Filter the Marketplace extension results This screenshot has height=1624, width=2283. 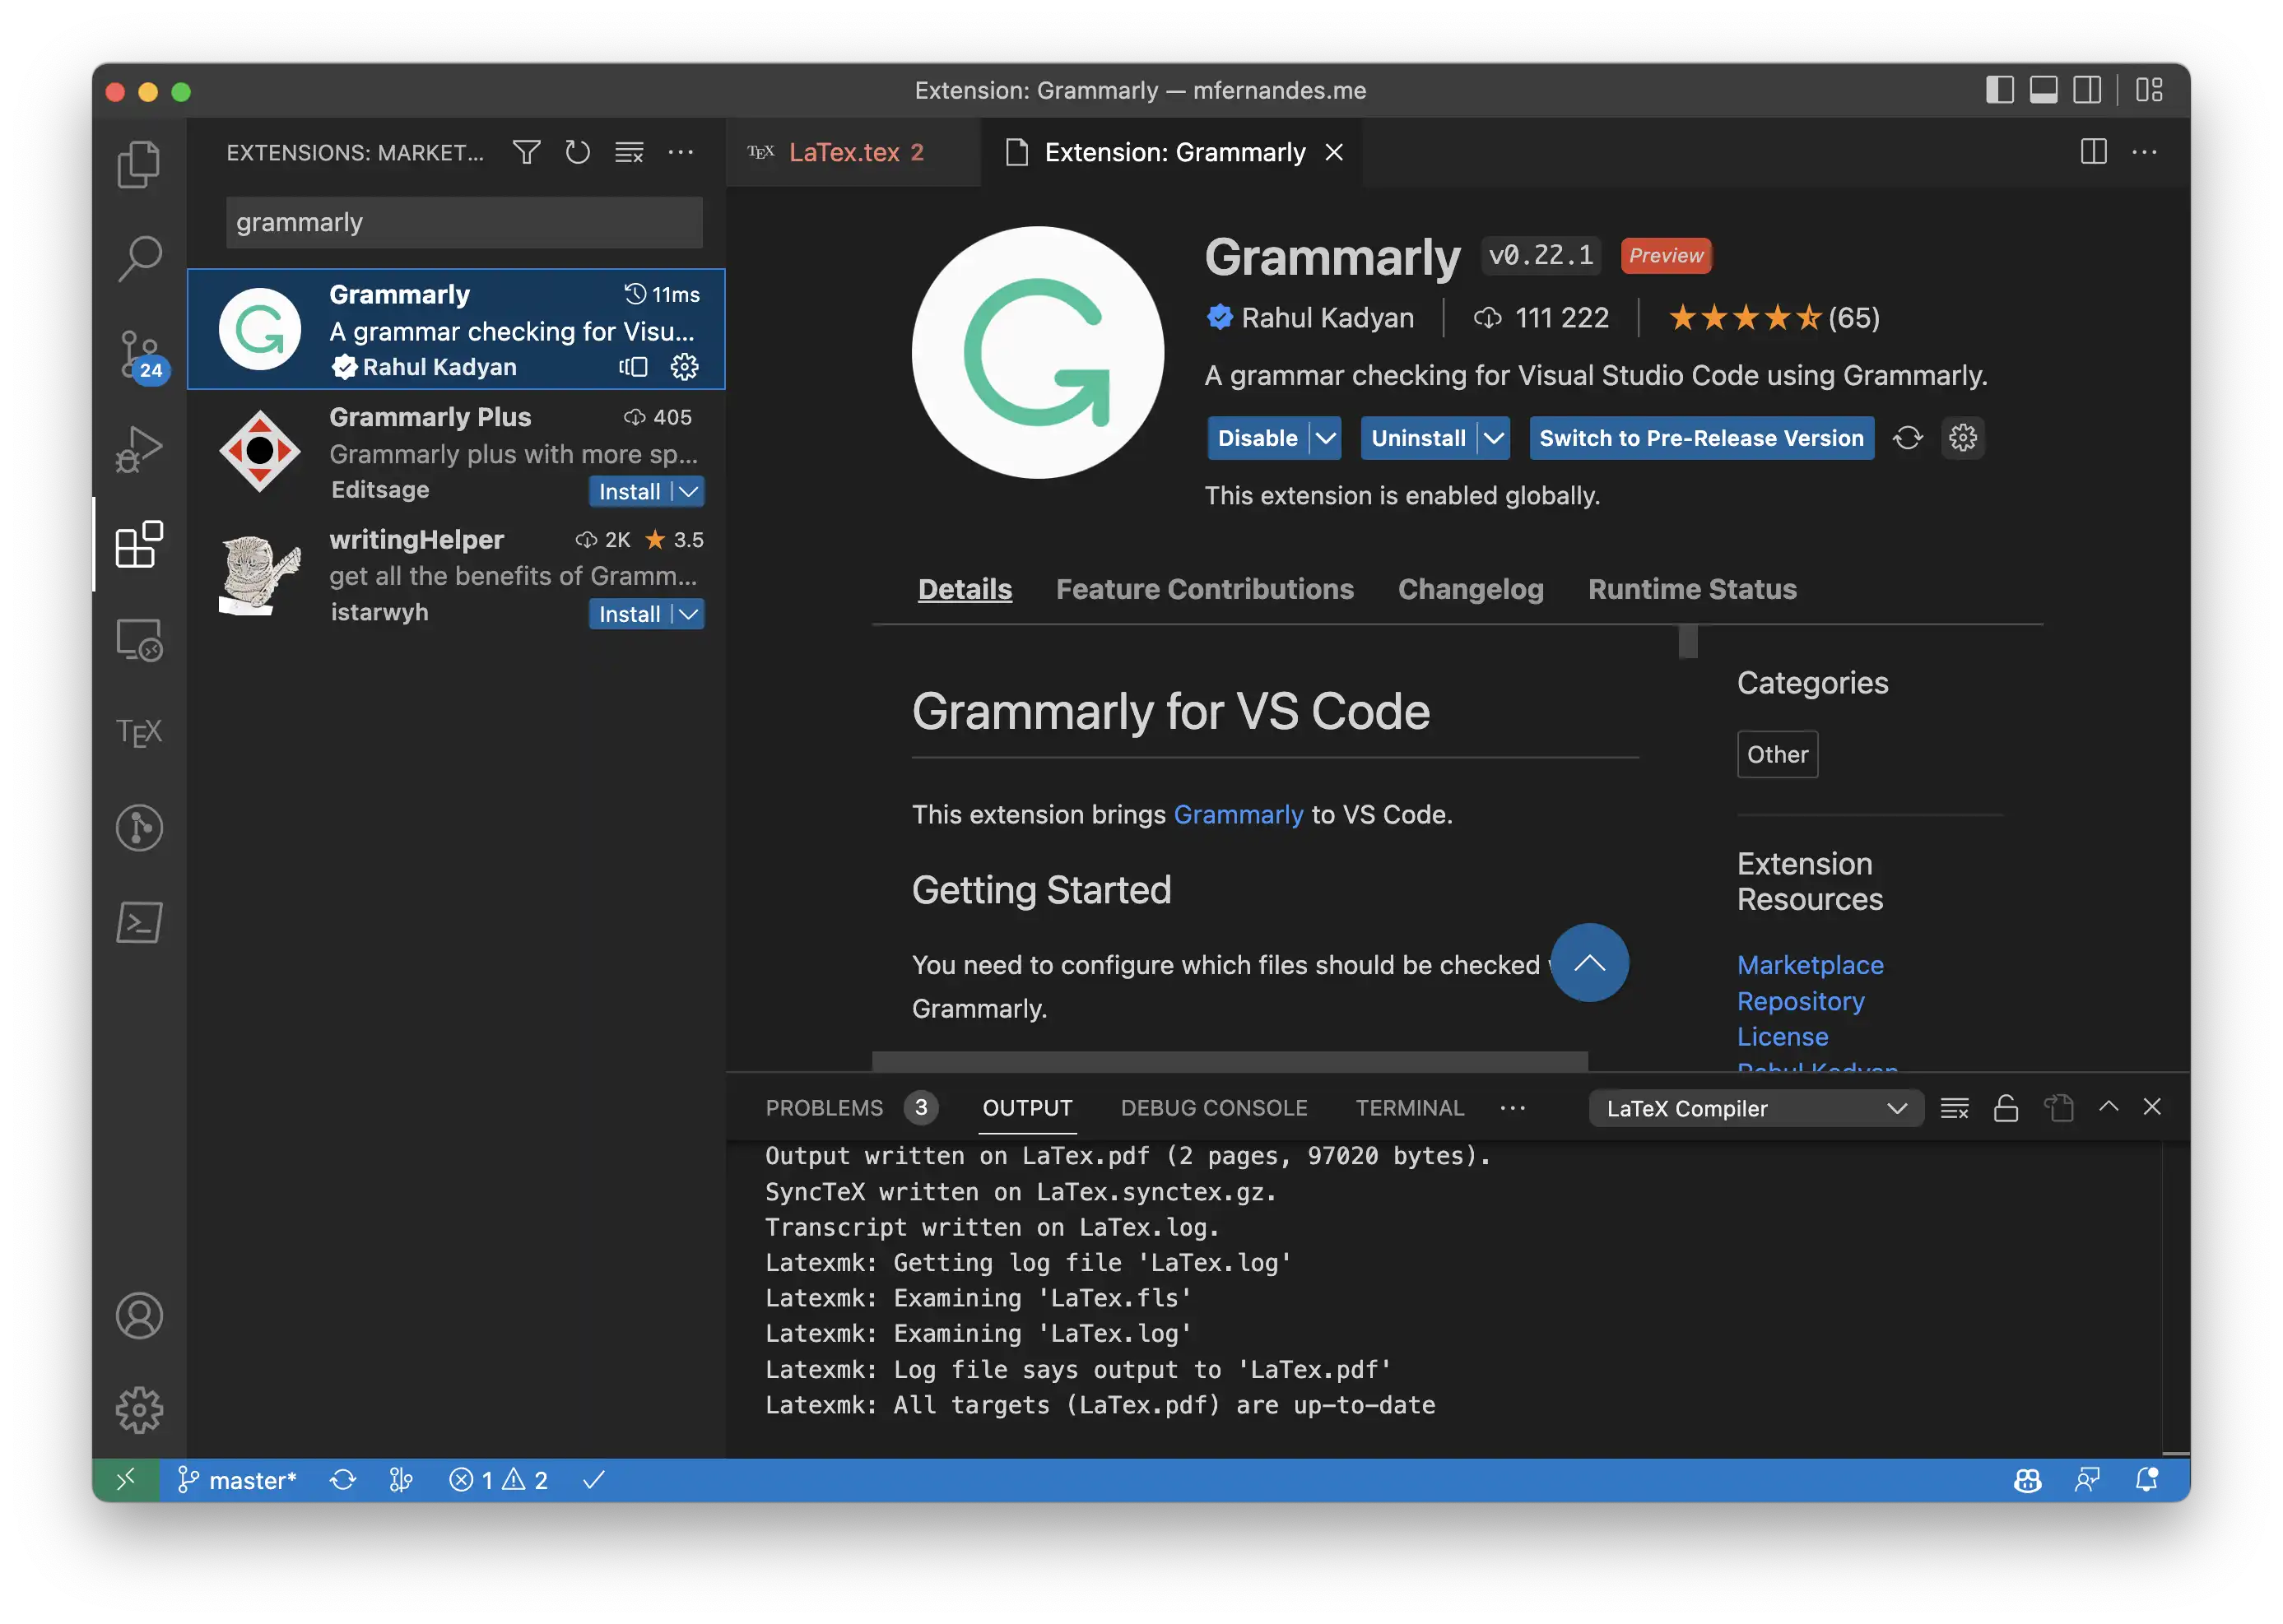pyautogui.click(x=526, y=152)
